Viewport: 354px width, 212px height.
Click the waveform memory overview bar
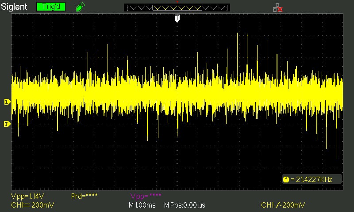pos(177,8)
